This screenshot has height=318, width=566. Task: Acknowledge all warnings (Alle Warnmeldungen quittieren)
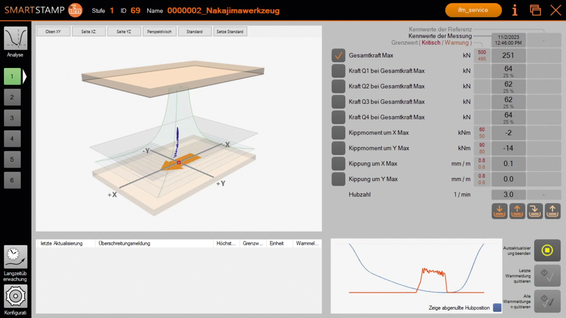(x=548, y=301)
